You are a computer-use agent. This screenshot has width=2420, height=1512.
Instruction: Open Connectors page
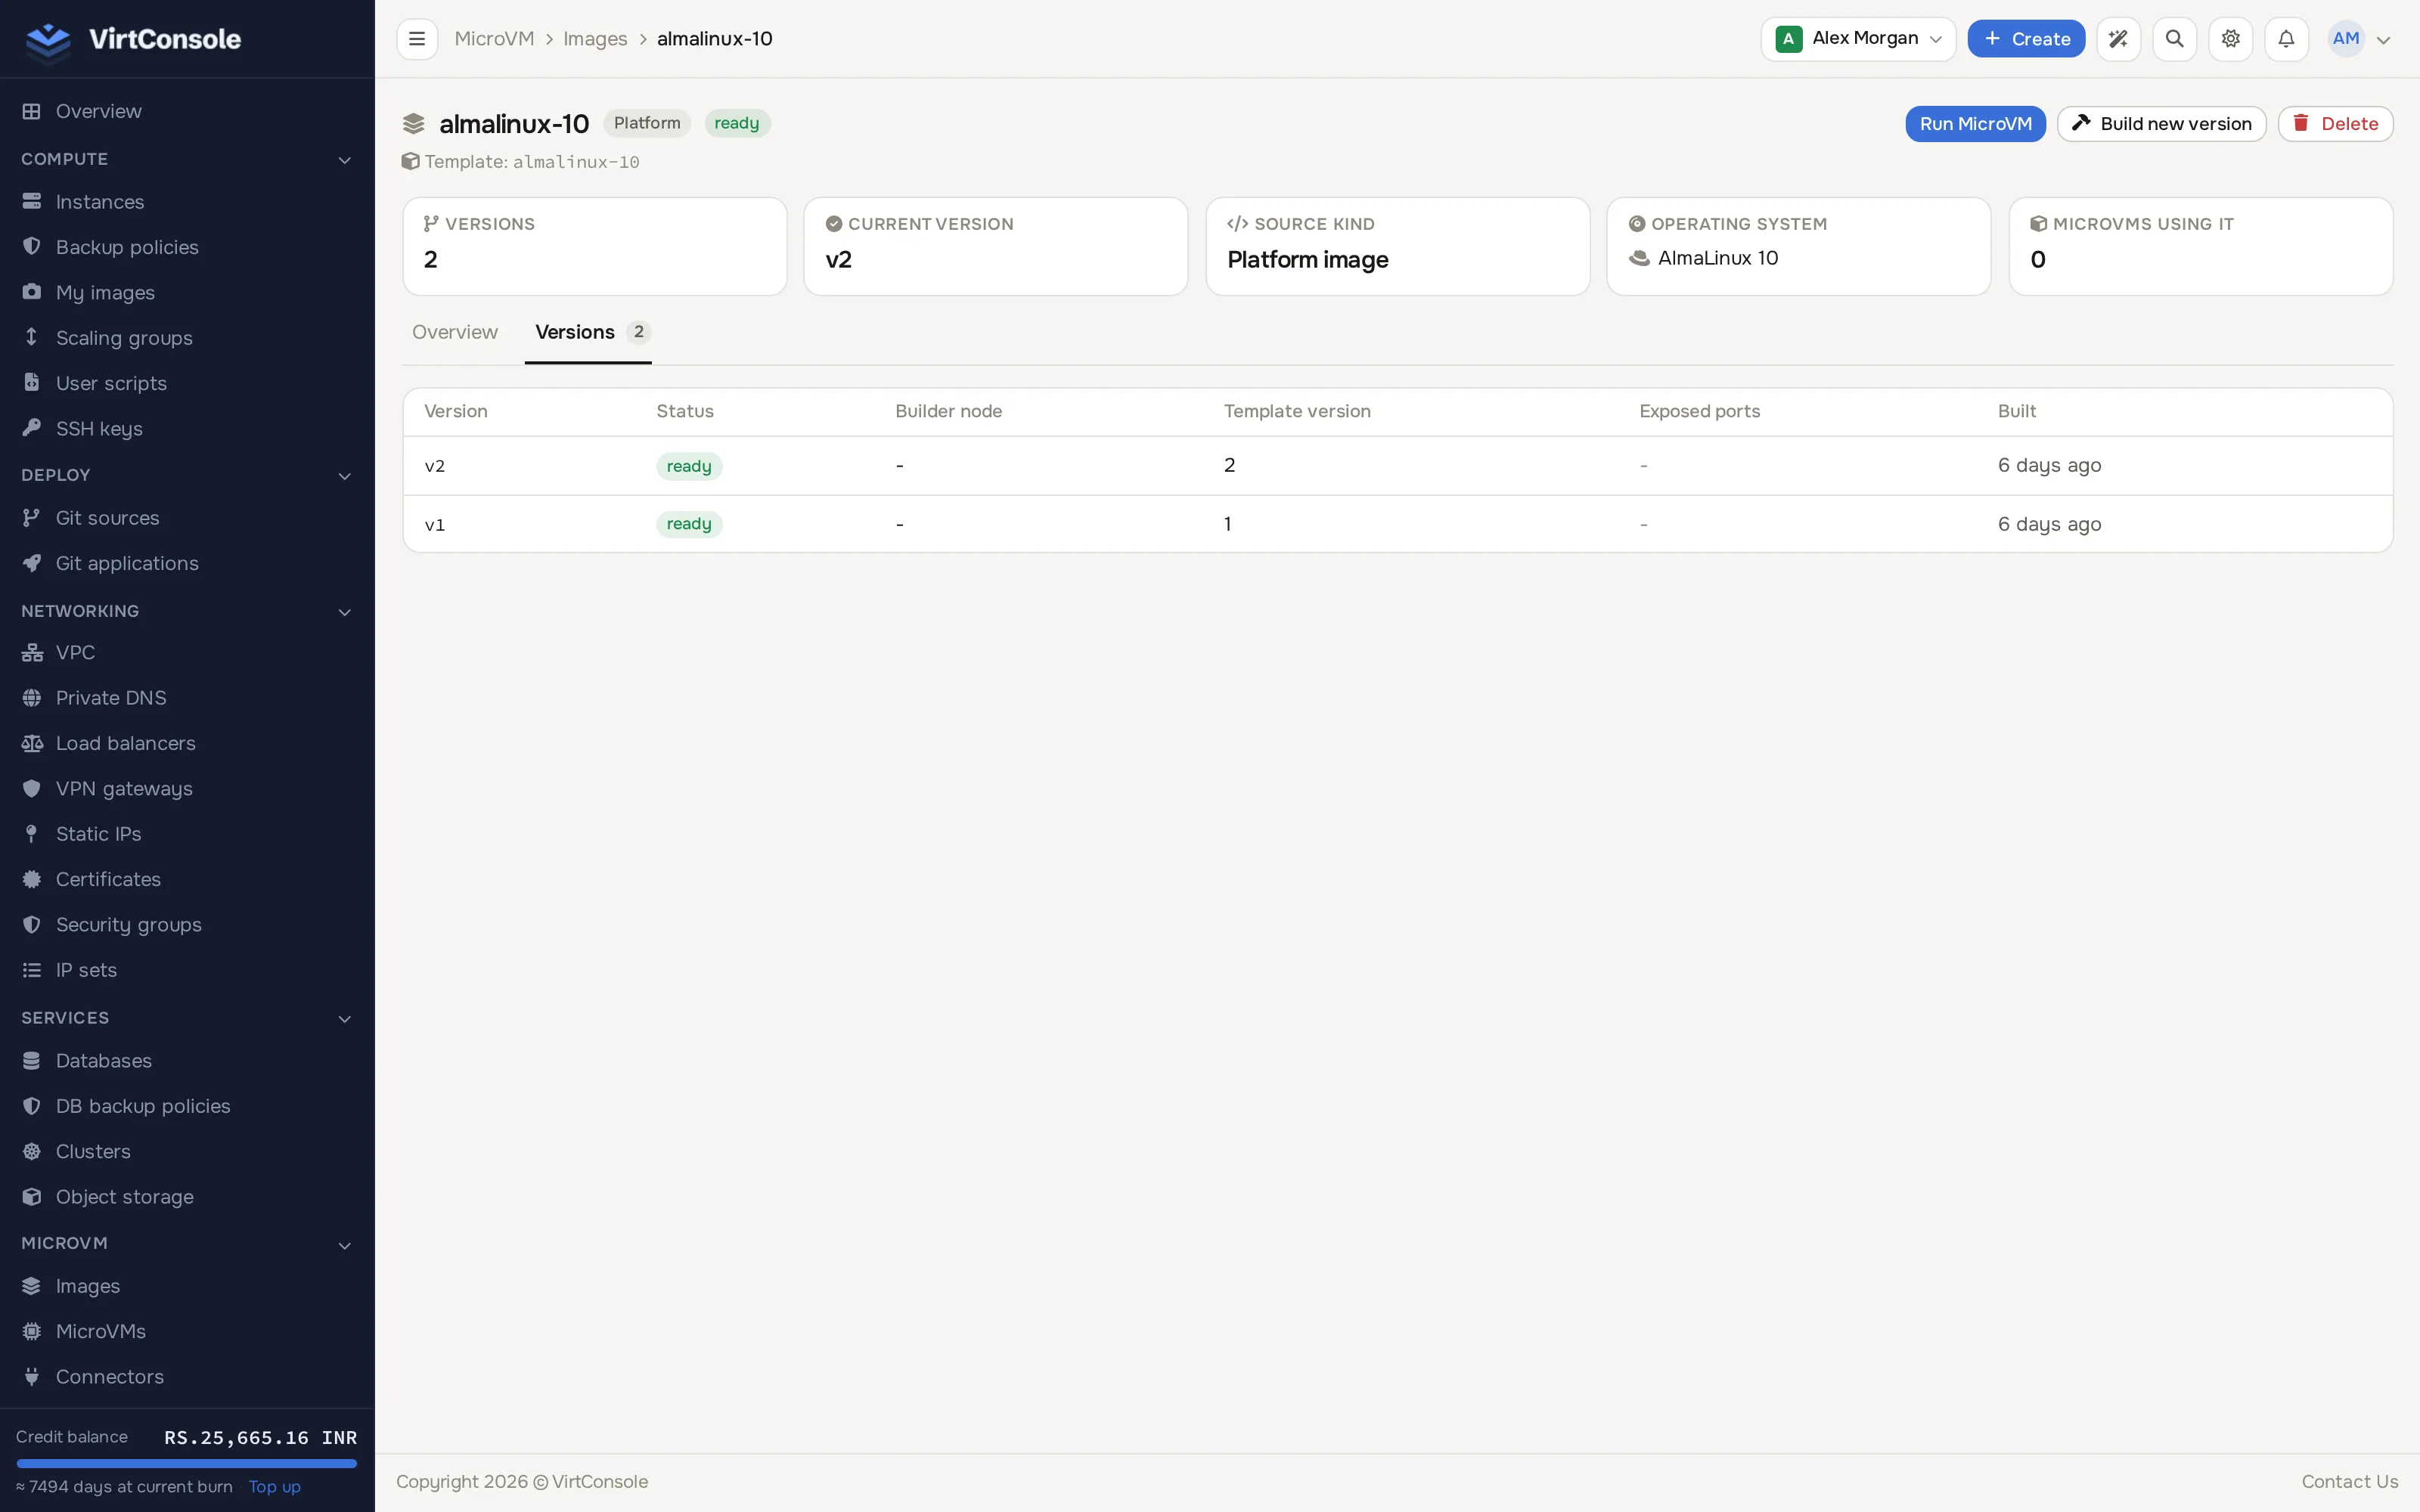(109, 1377)
